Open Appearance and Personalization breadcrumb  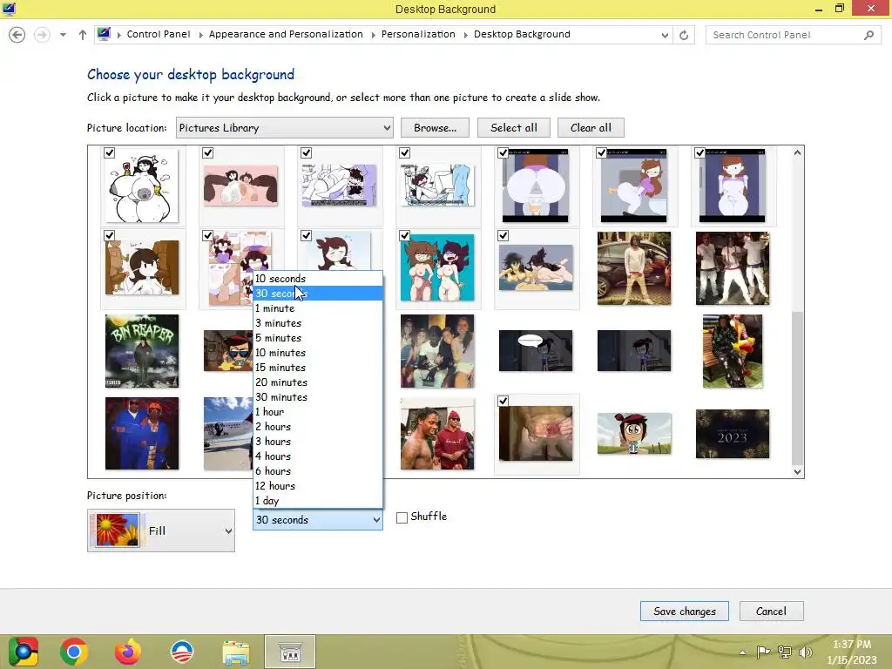[286, 34]
